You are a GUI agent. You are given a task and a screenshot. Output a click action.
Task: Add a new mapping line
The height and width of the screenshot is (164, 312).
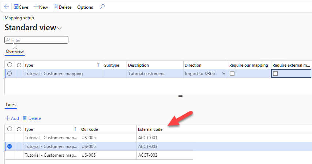pyautogui.click(x=12, y=118)
